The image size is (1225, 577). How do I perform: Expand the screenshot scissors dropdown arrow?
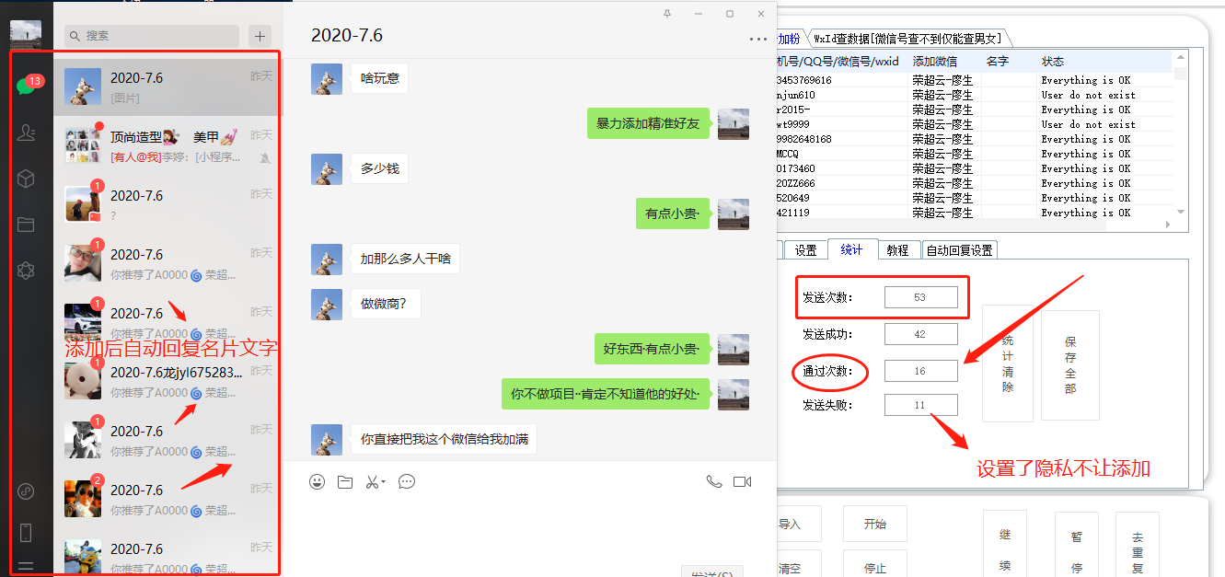coord(383,481)
